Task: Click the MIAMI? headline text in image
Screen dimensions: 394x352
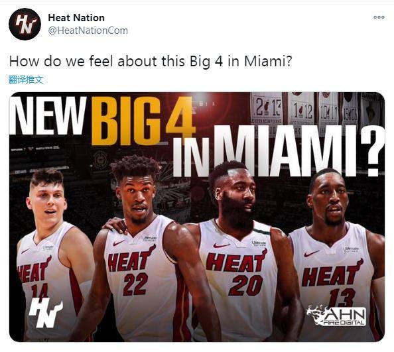Action: (x=300, y=151)
